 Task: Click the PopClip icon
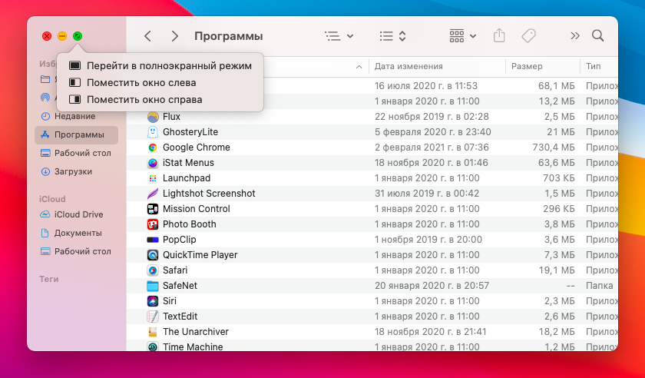[153, 240]
